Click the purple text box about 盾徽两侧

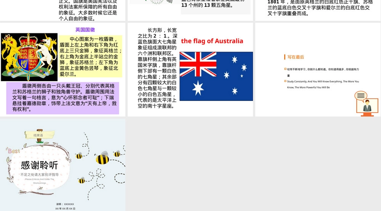pos(63,98)
